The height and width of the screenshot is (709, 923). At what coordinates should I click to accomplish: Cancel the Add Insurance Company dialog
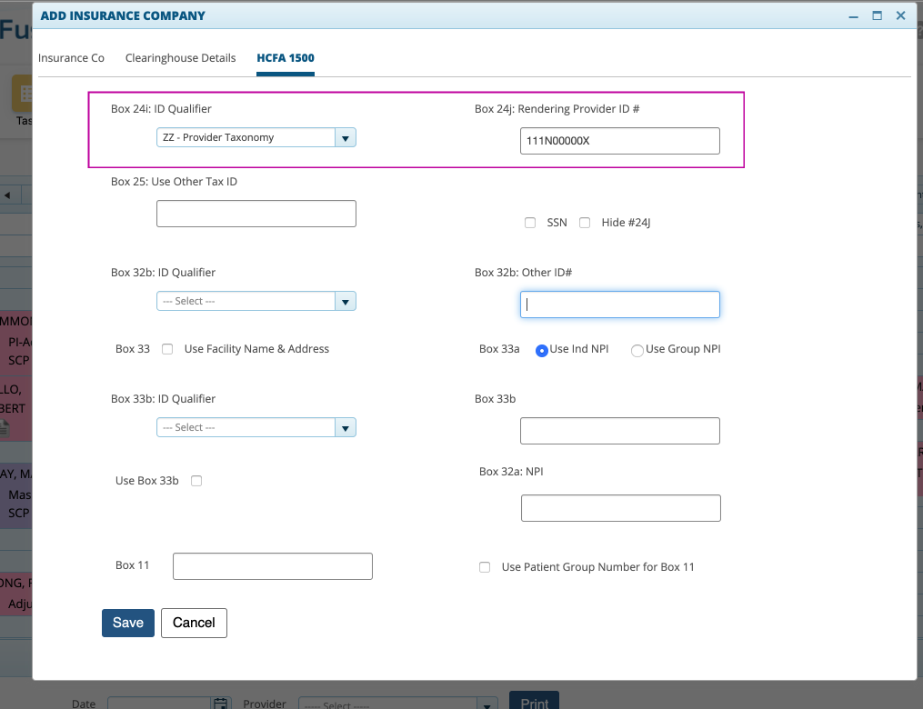click(193, 623)
